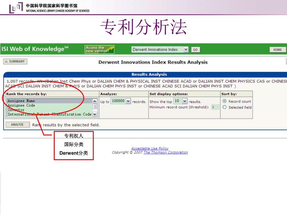Select the Record count sort option
The height and width of the screenshot is (215, 287).
(x=224, y=101)
